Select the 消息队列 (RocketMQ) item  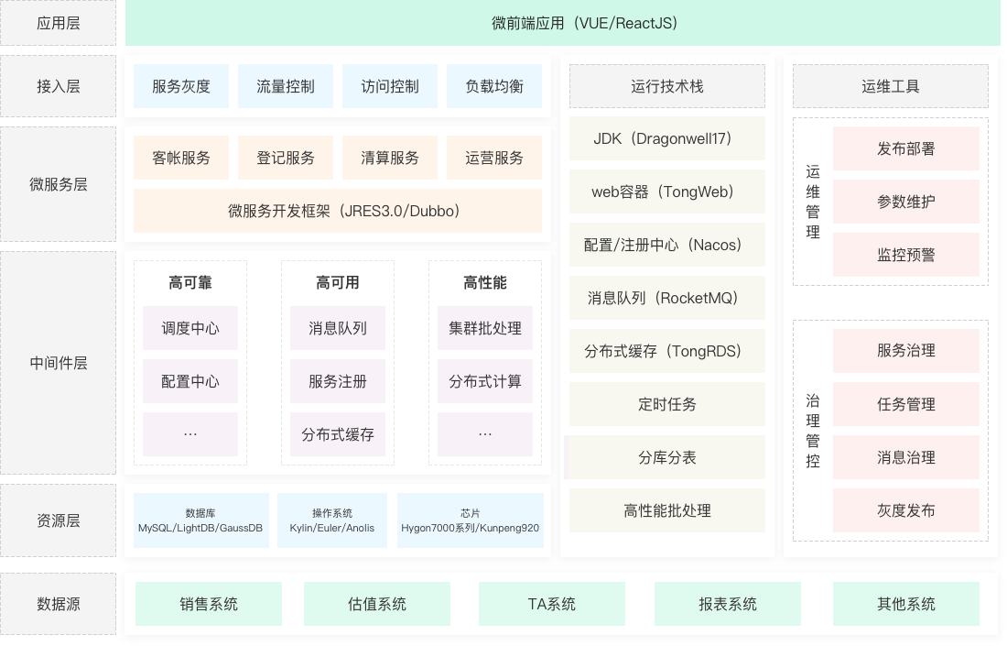click(x=666, y=298)
